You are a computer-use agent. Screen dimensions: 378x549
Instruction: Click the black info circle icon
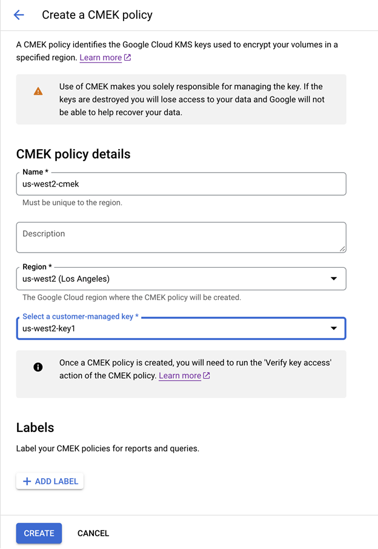(38, 367)
